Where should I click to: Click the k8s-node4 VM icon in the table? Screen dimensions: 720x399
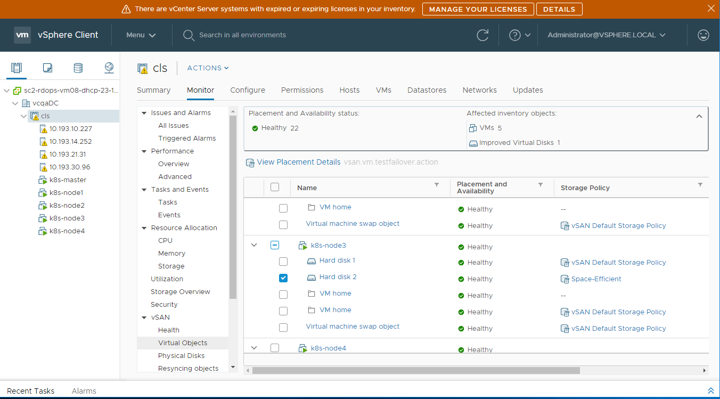304,348
